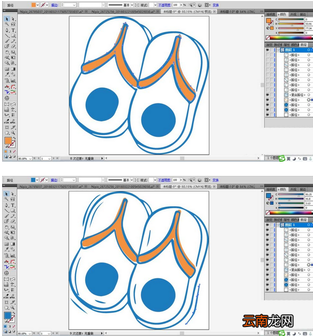Screen dimensions: 313x336
Task: Select the Zoom tool in the upper screenshot
Action: tap(13, 132)
